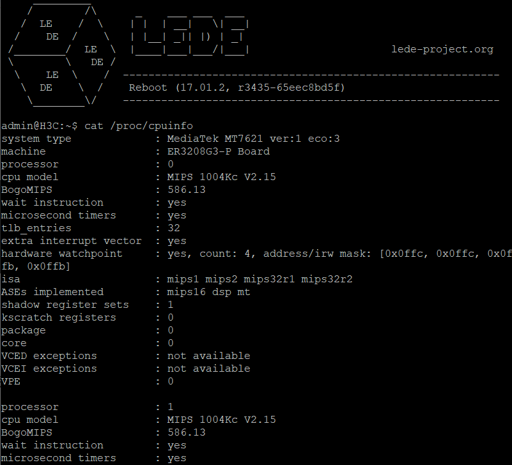
Task: Select the 'shadow register sets' label
Action: pos(65,305)
